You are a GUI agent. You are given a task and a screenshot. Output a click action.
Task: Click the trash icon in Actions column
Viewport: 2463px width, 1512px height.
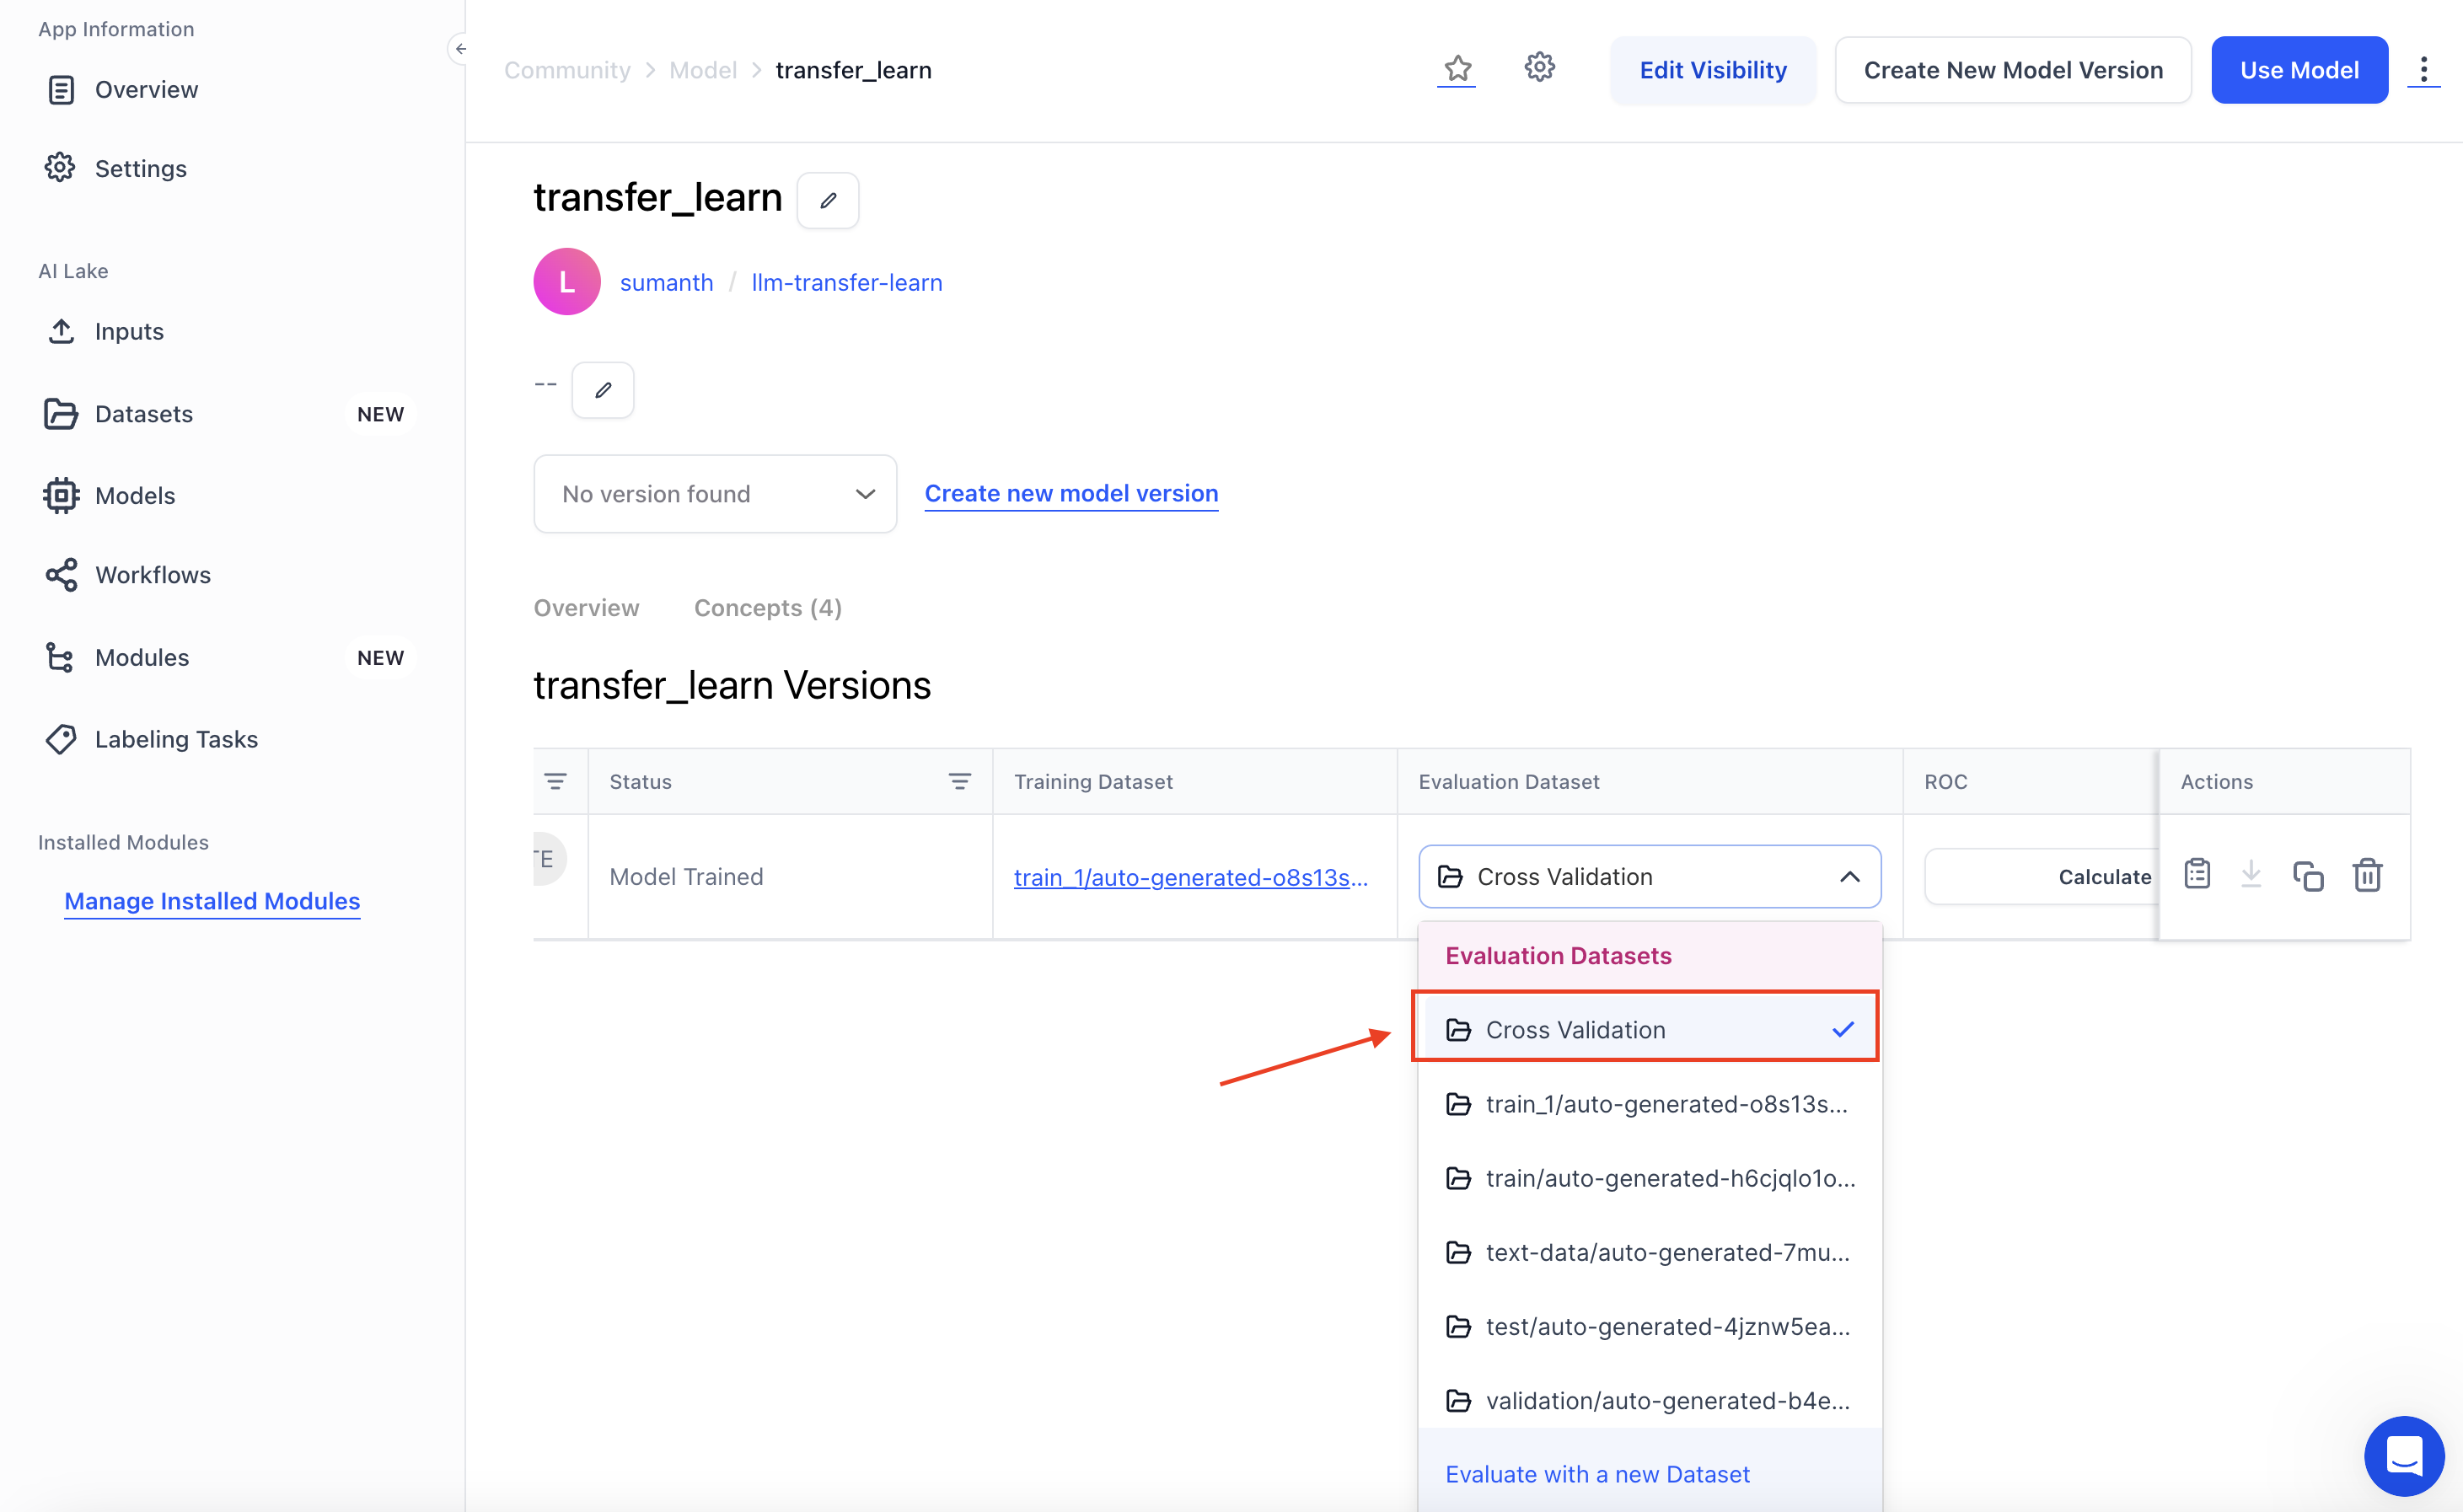point(2367,876)
